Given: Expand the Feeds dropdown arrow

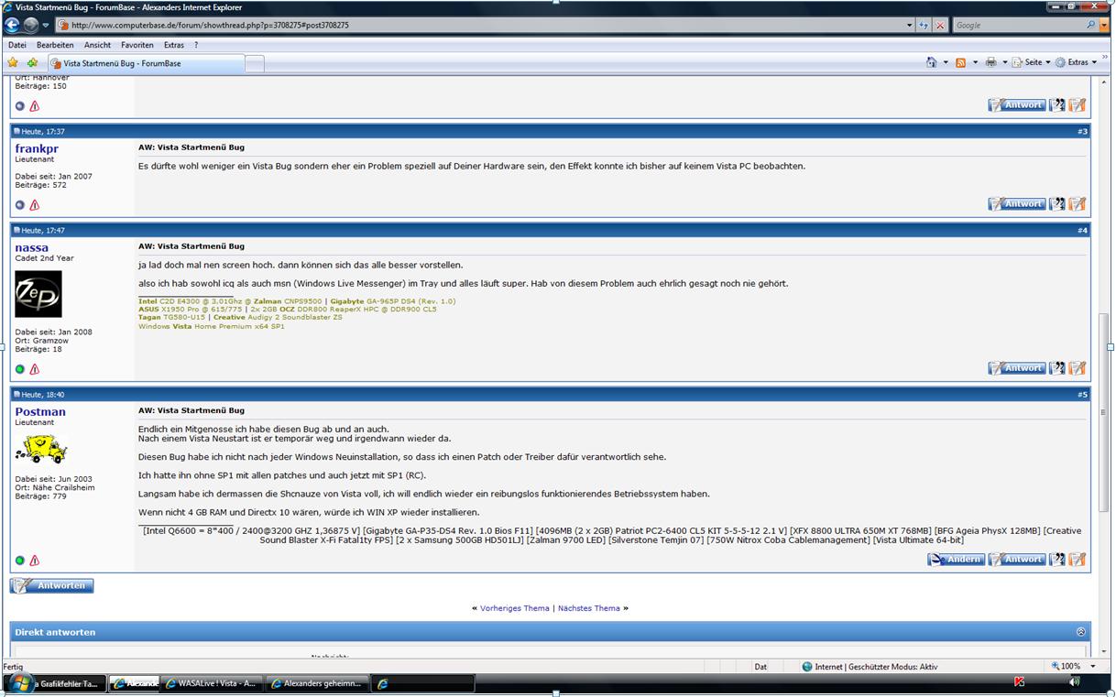Looking at the screenshot, I should click(x=975, y=62).
